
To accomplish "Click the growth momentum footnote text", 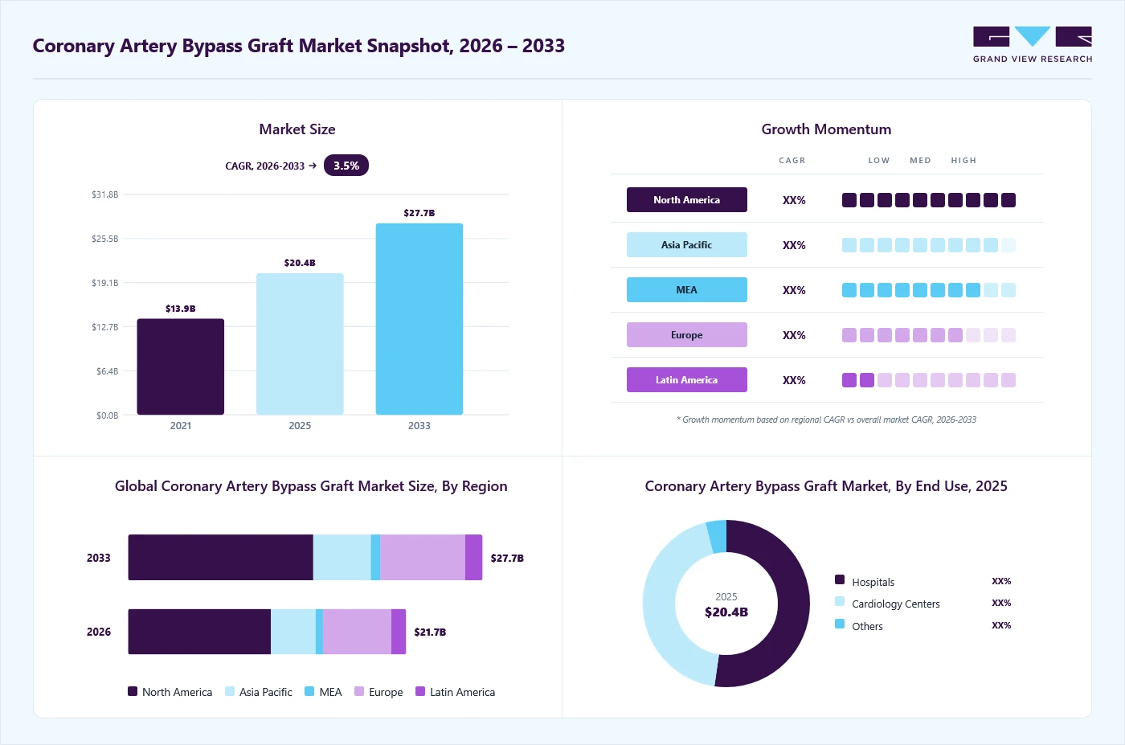I will click(827, 420).
